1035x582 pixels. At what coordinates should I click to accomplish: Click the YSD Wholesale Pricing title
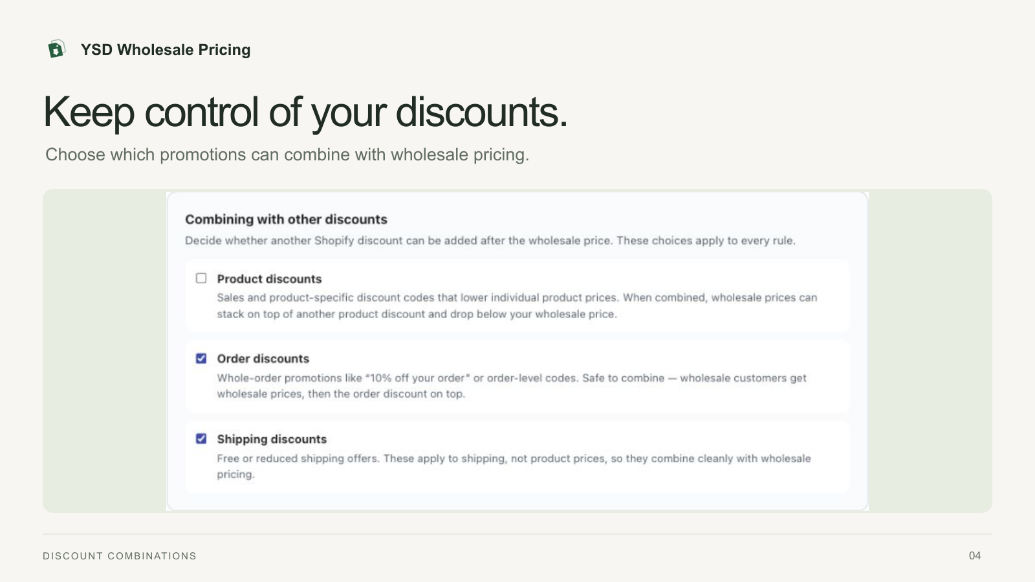(166, 50)
